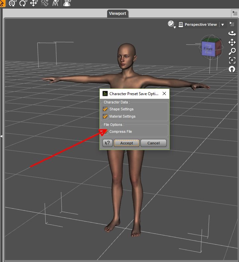The height and width of the screenshot is (262, 239).
Task: Open the pane options menu at top right
Action: pyautogui.click(x=235, y=13)
